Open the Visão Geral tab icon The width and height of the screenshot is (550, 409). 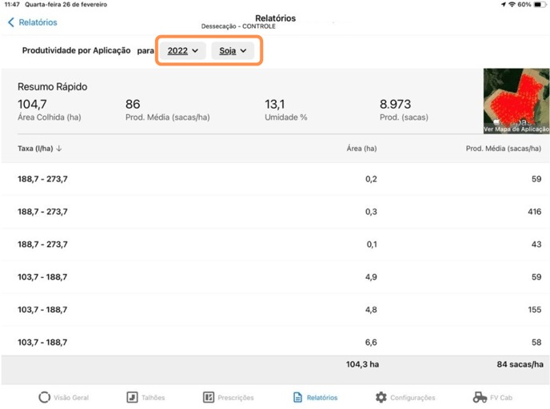pyautogui.click(x=45, y=397)
